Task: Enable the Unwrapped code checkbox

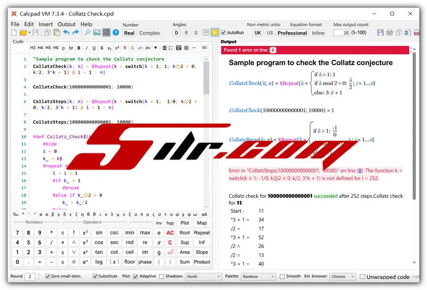Action: (362, 277)
